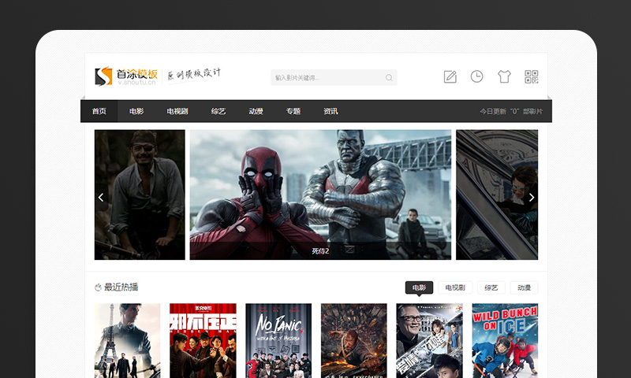Image resolution: width=631 pixels, height=378 pixels.
Task: Click the magnifier search icon
Action: click(x=389, y=78)
